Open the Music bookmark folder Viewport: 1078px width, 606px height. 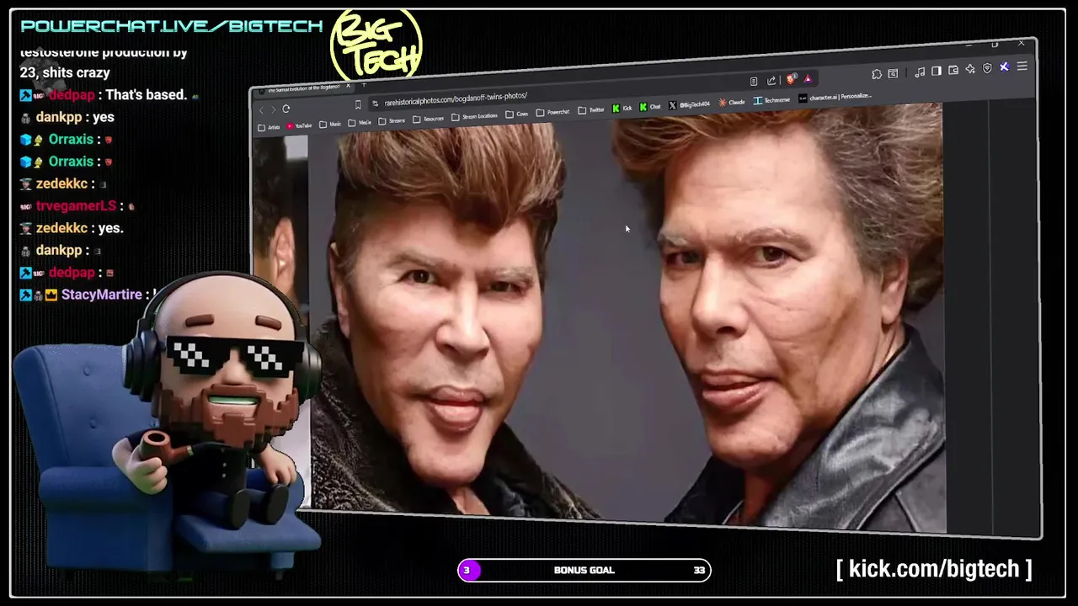click(x=329, y=125)
